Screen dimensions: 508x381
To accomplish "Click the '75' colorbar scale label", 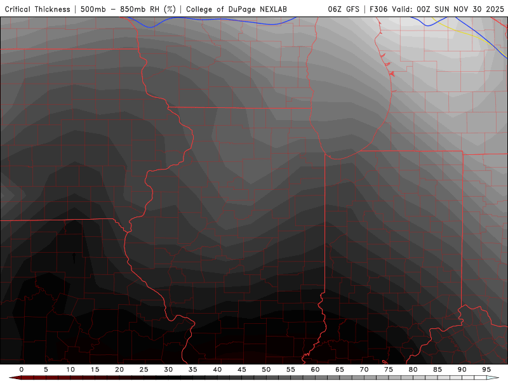I will [389, 370].
